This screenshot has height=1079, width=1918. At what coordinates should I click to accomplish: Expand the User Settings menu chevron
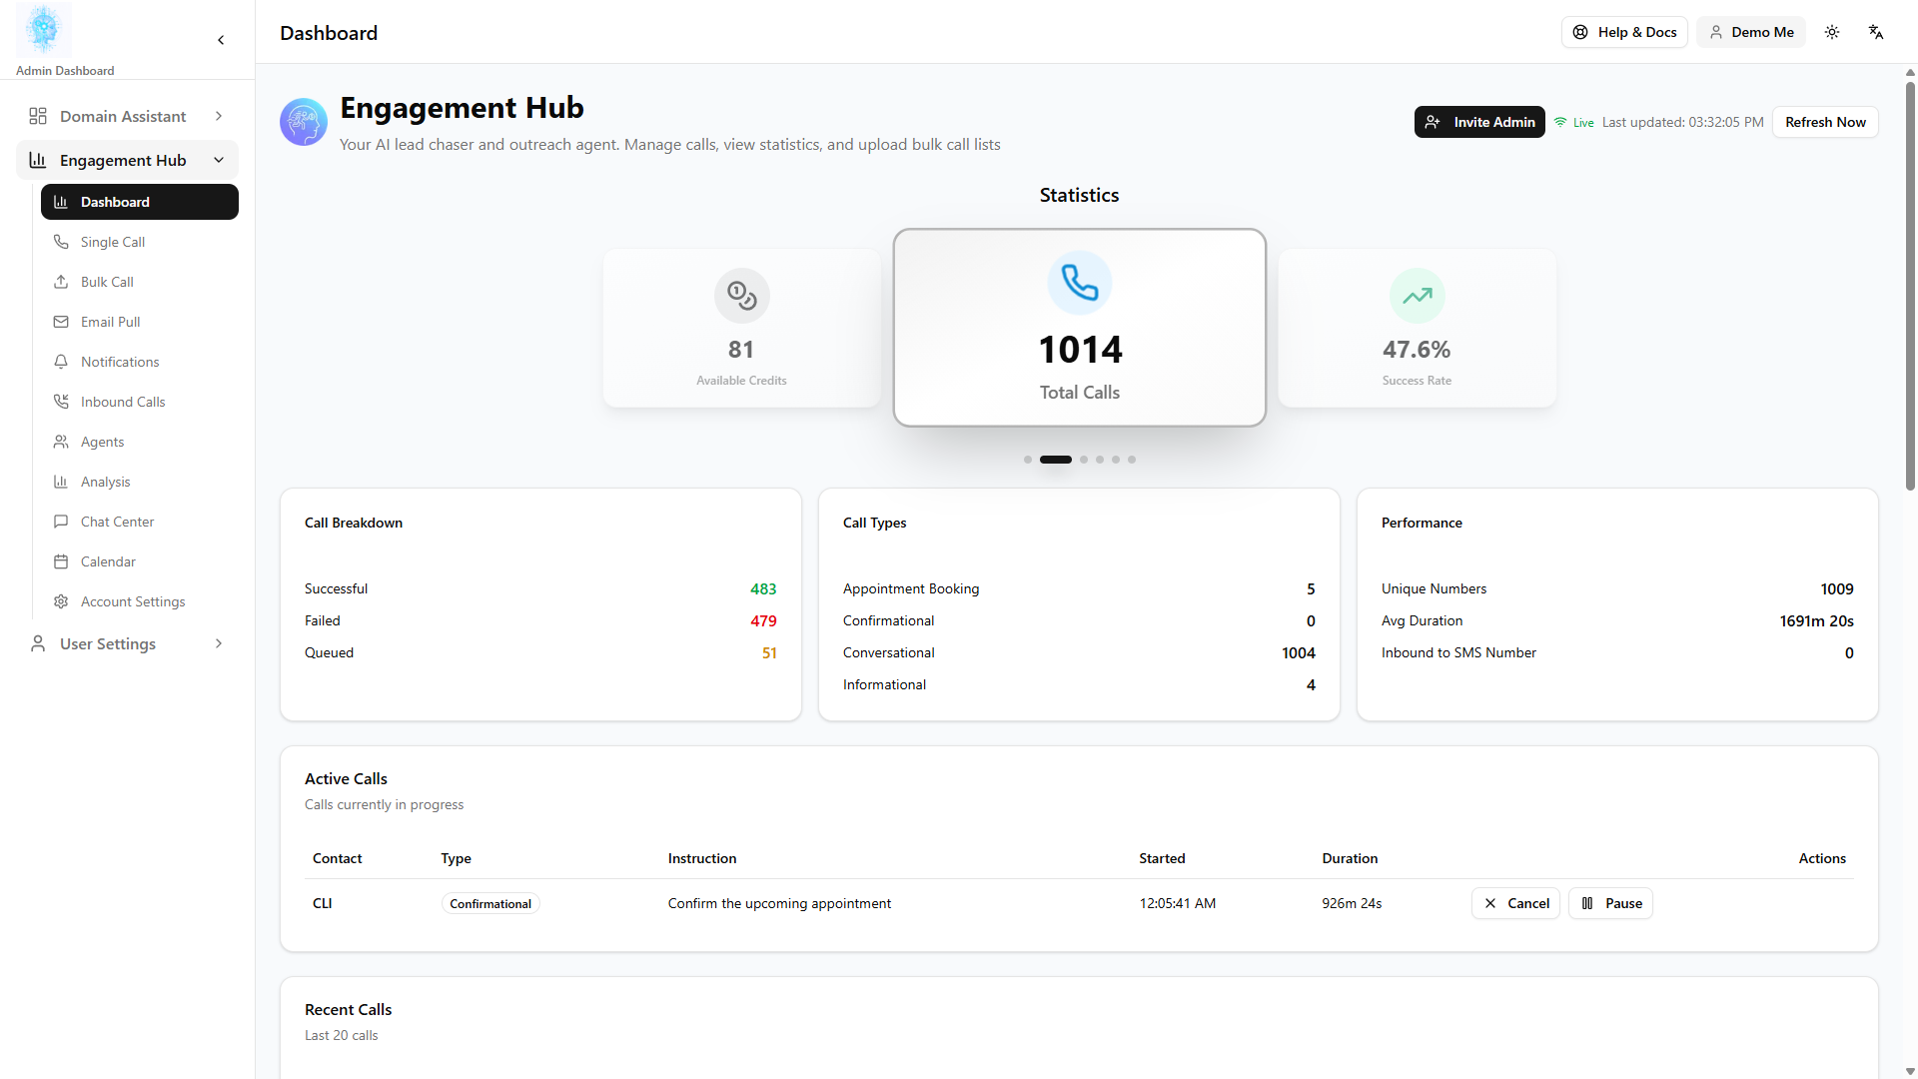point(219,643)
